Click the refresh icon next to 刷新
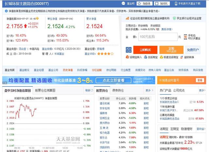Screen dimensions: 209x152 pos(92,90)
